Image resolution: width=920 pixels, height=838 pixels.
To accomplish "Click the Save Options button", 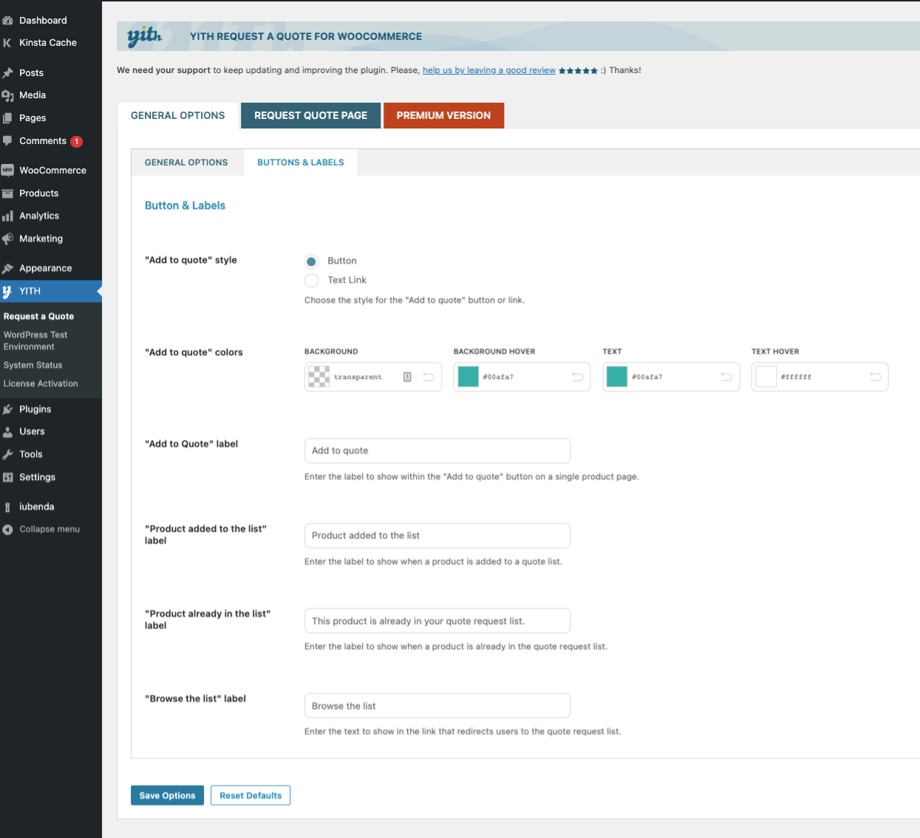I will point(167,795).
